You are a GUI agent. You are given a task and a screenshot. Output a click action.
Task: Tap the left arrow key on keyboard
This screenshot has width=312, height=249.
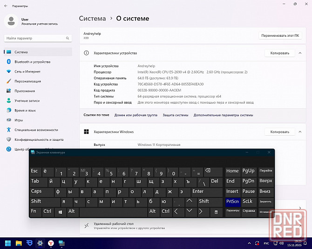[x=178, y=212]
